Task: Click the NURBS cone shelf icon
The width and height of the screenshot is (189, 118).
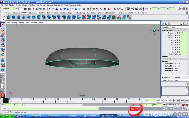Action: pos(24,17)
